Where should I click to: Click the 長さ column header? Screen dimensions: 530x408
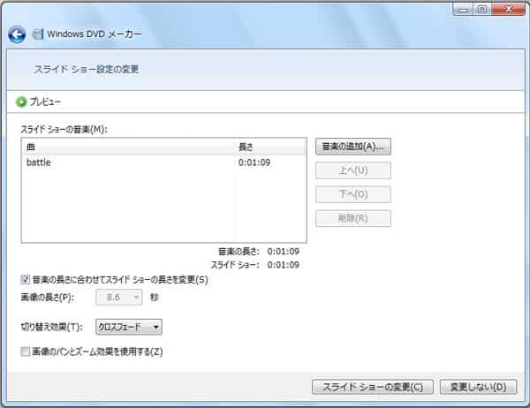(x=269, y=147)
